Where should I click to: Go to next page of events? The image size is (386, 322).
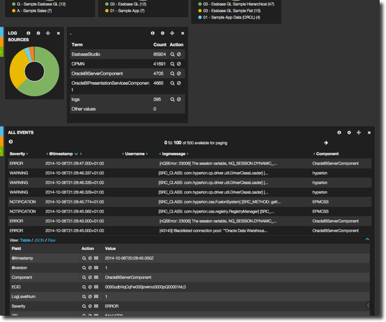point(326,143)
